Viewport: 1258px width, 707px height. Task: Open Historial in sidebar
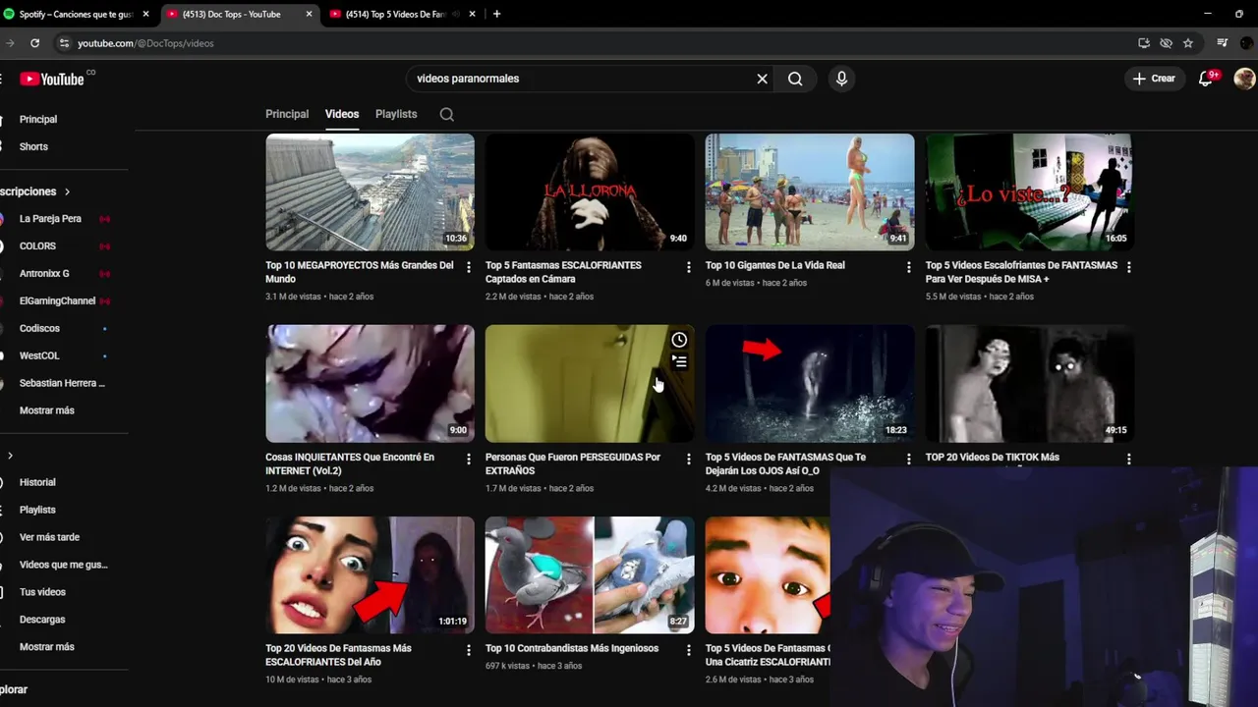click(x=37, y=483)
